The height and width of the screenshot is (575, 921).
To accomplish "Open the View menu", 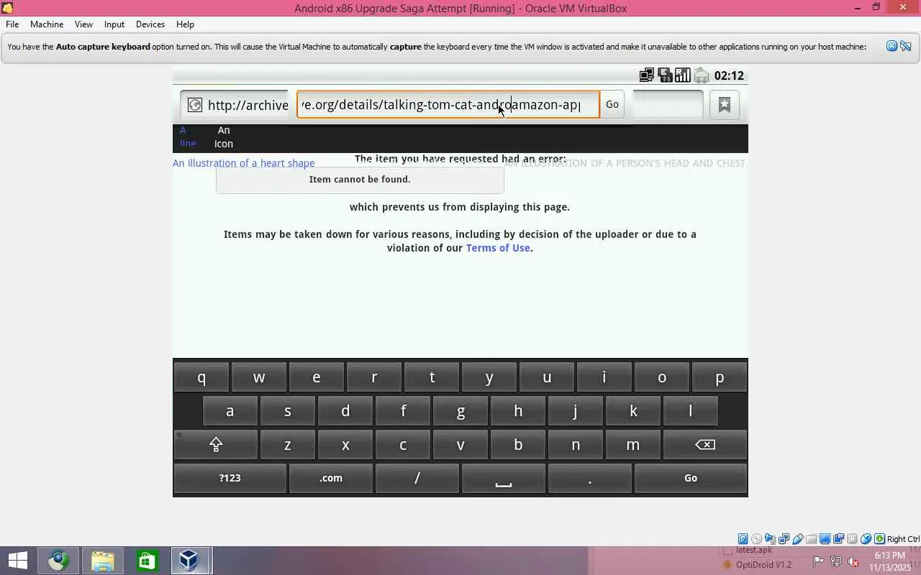I will [x=83, y=24].
